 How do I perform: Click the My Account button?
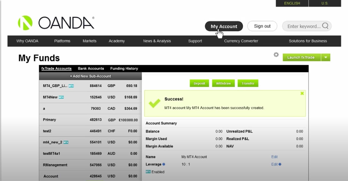tap(224, 26)
